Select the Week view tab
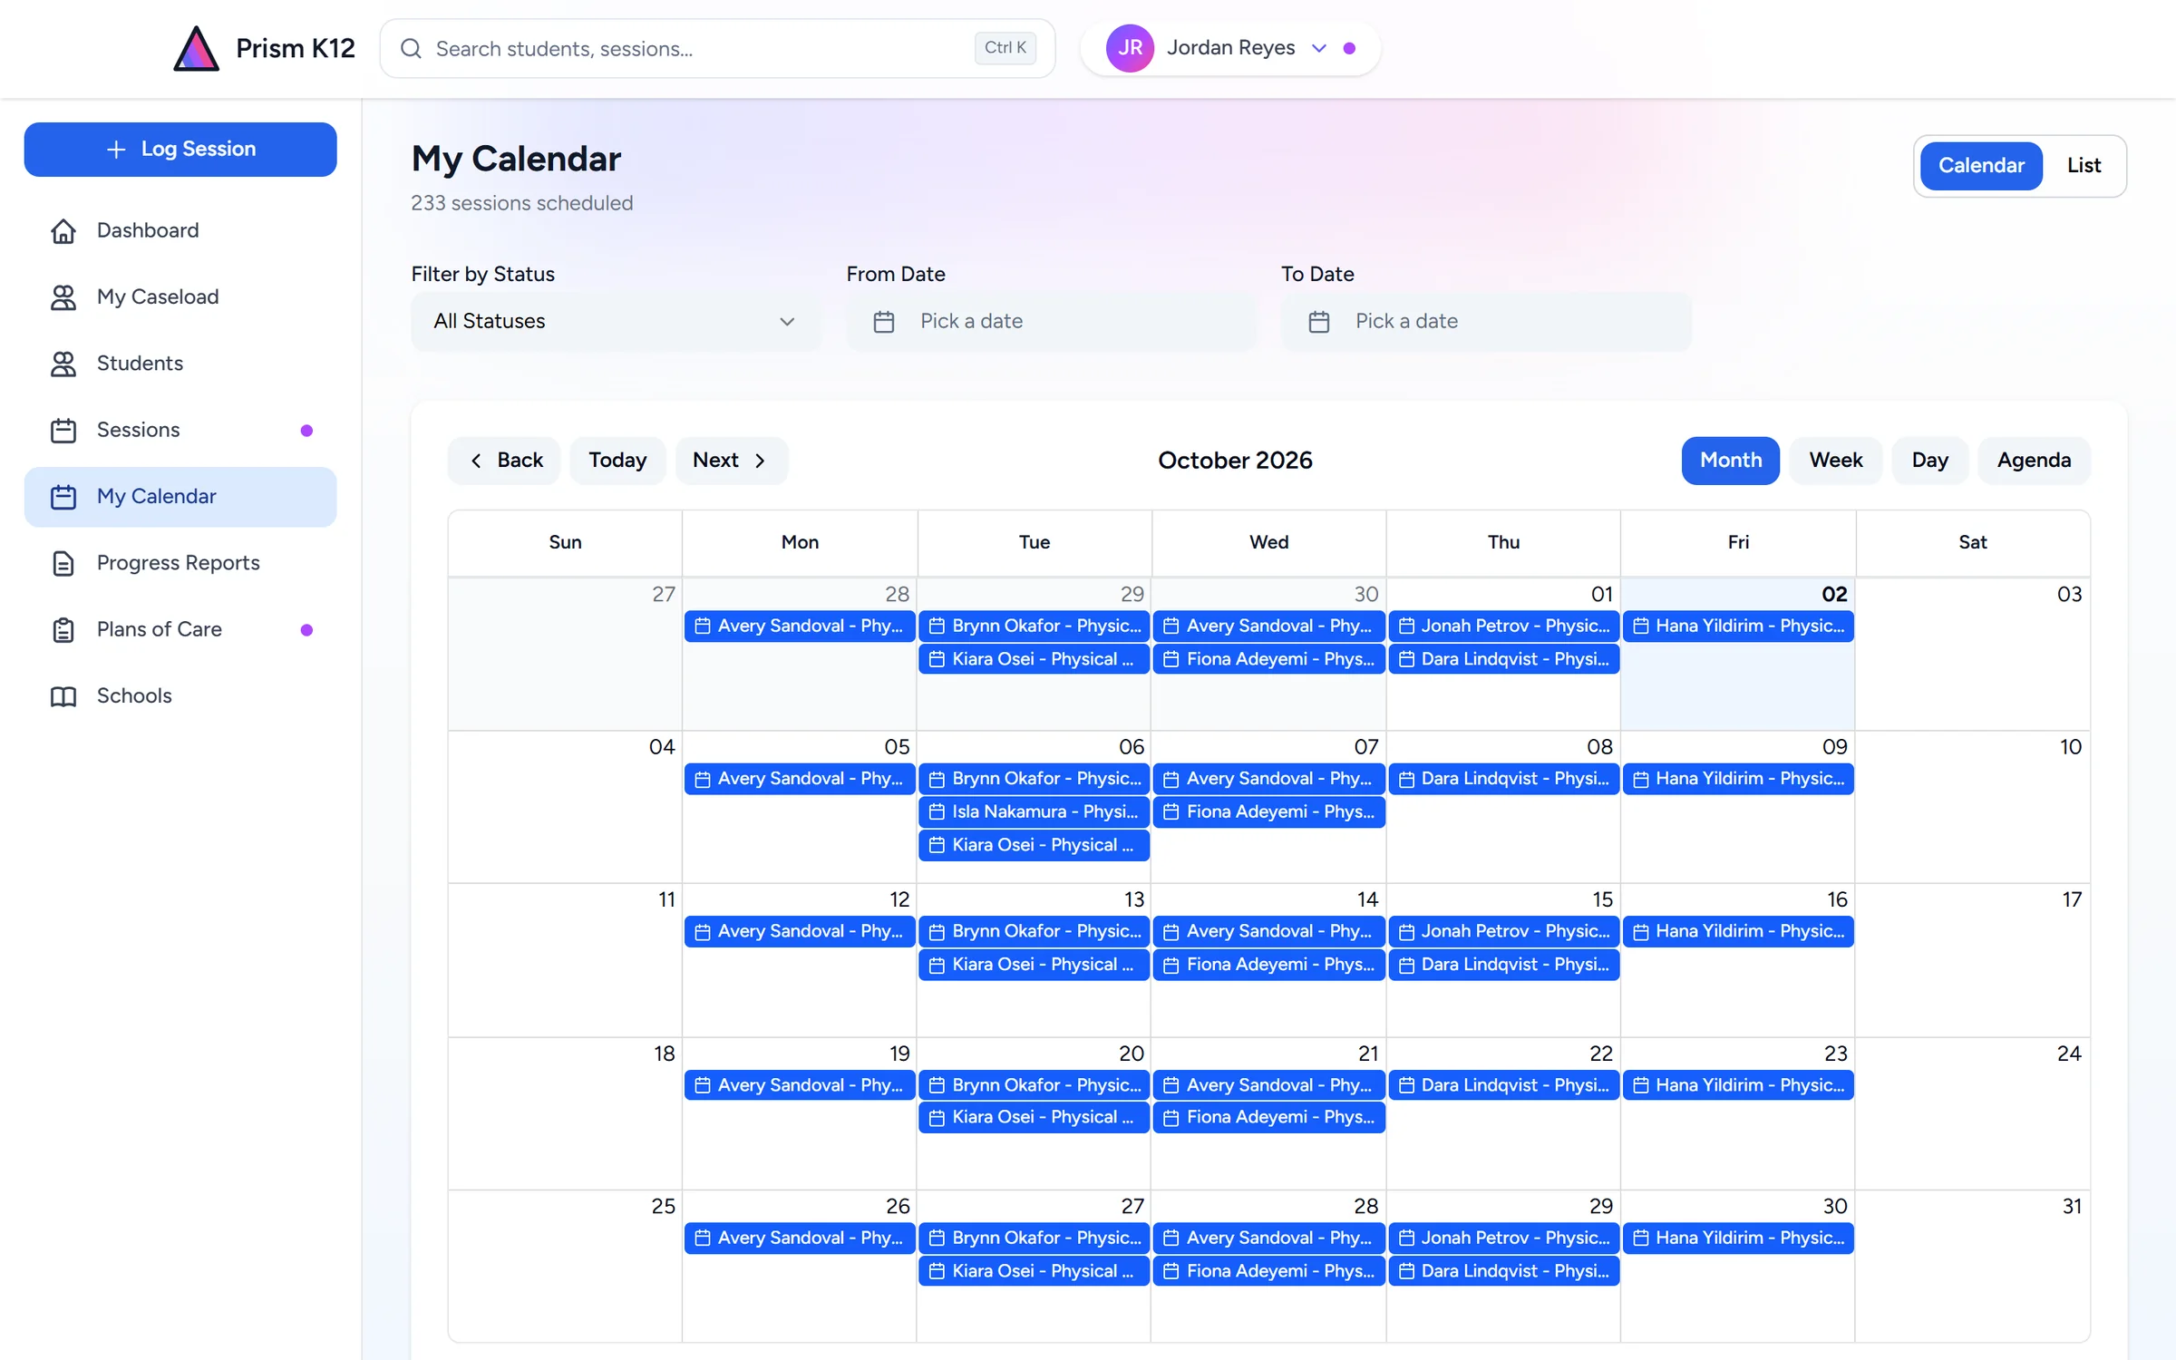The width and height of the screenshot is (2176, 1360). pos(1836,461)
